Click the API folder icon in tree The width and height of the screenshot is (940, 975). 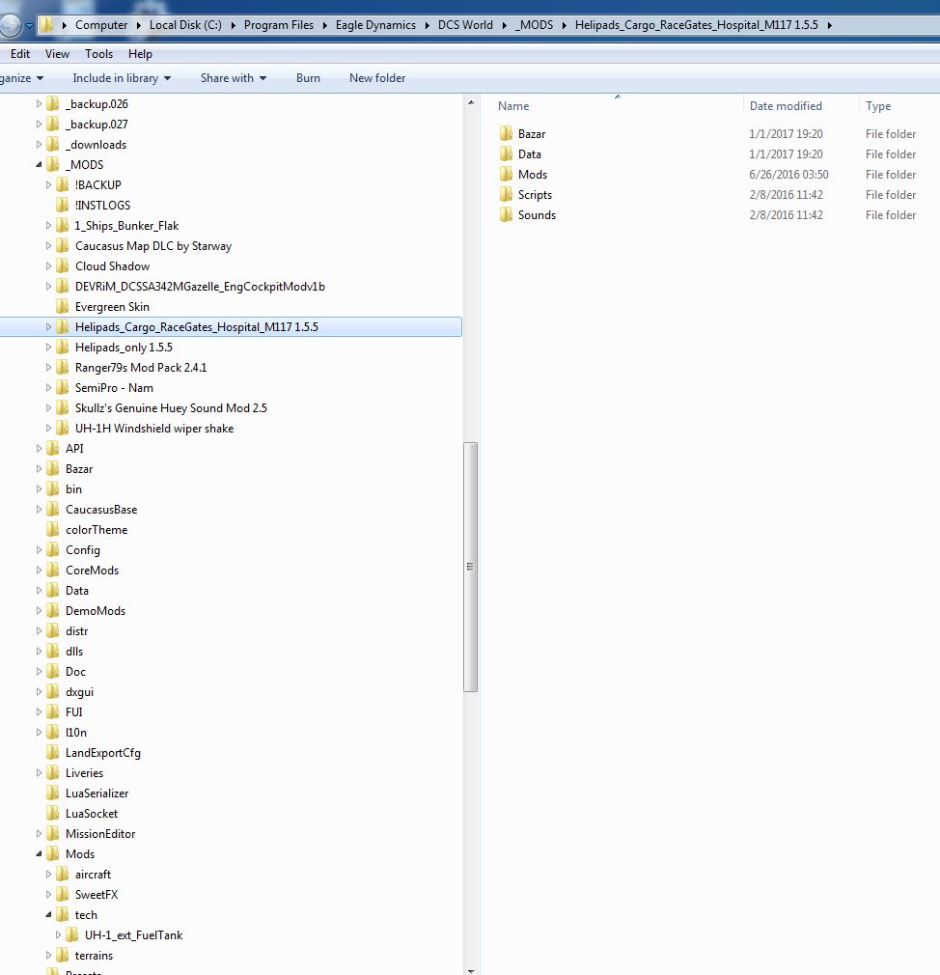(53, 449)
